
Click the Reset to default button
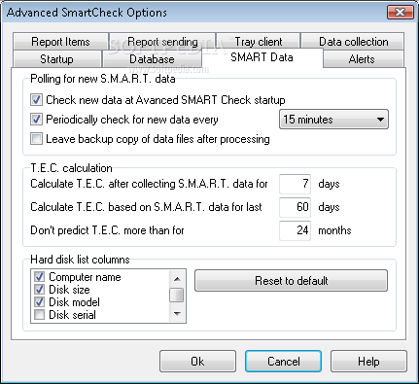(291, 281)
